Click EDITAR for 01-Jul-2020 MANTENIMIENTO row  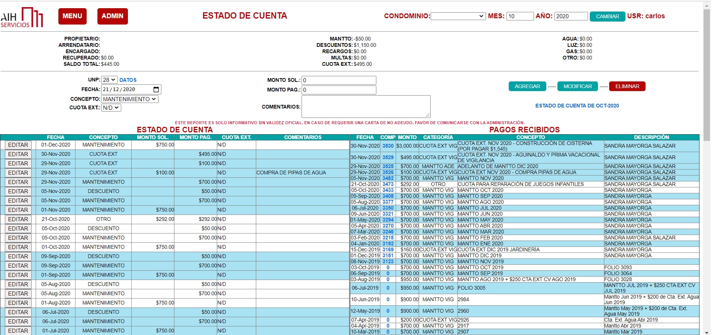pyautogui.click(x=18, y=331)
